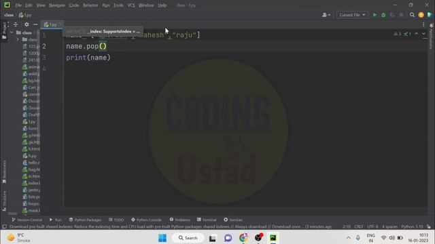This screenshot has height=244, width=435.
Task: Open Version Control tool window
Action: point(27,220)
